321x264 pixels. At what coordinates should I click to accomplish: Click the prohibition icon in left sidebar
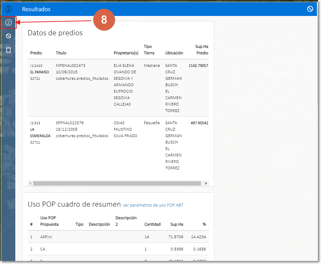pos(9,36)
